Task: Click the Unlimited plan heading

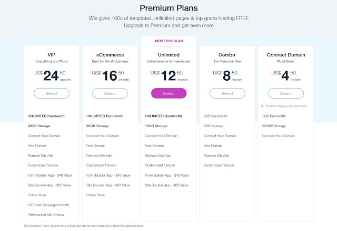Action: 168,55
